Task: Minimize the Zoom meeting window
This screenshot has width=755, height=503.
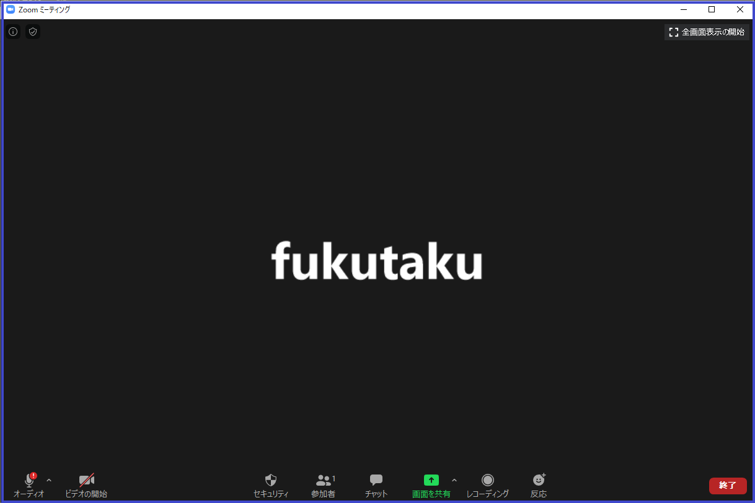Action: tap(684, 9)
